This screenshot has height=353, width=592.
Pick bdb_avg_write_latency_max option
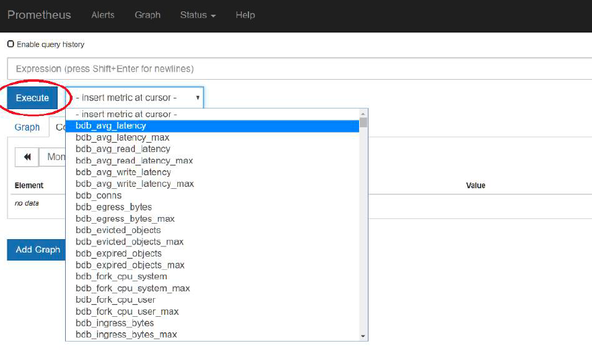pos(213,184)
